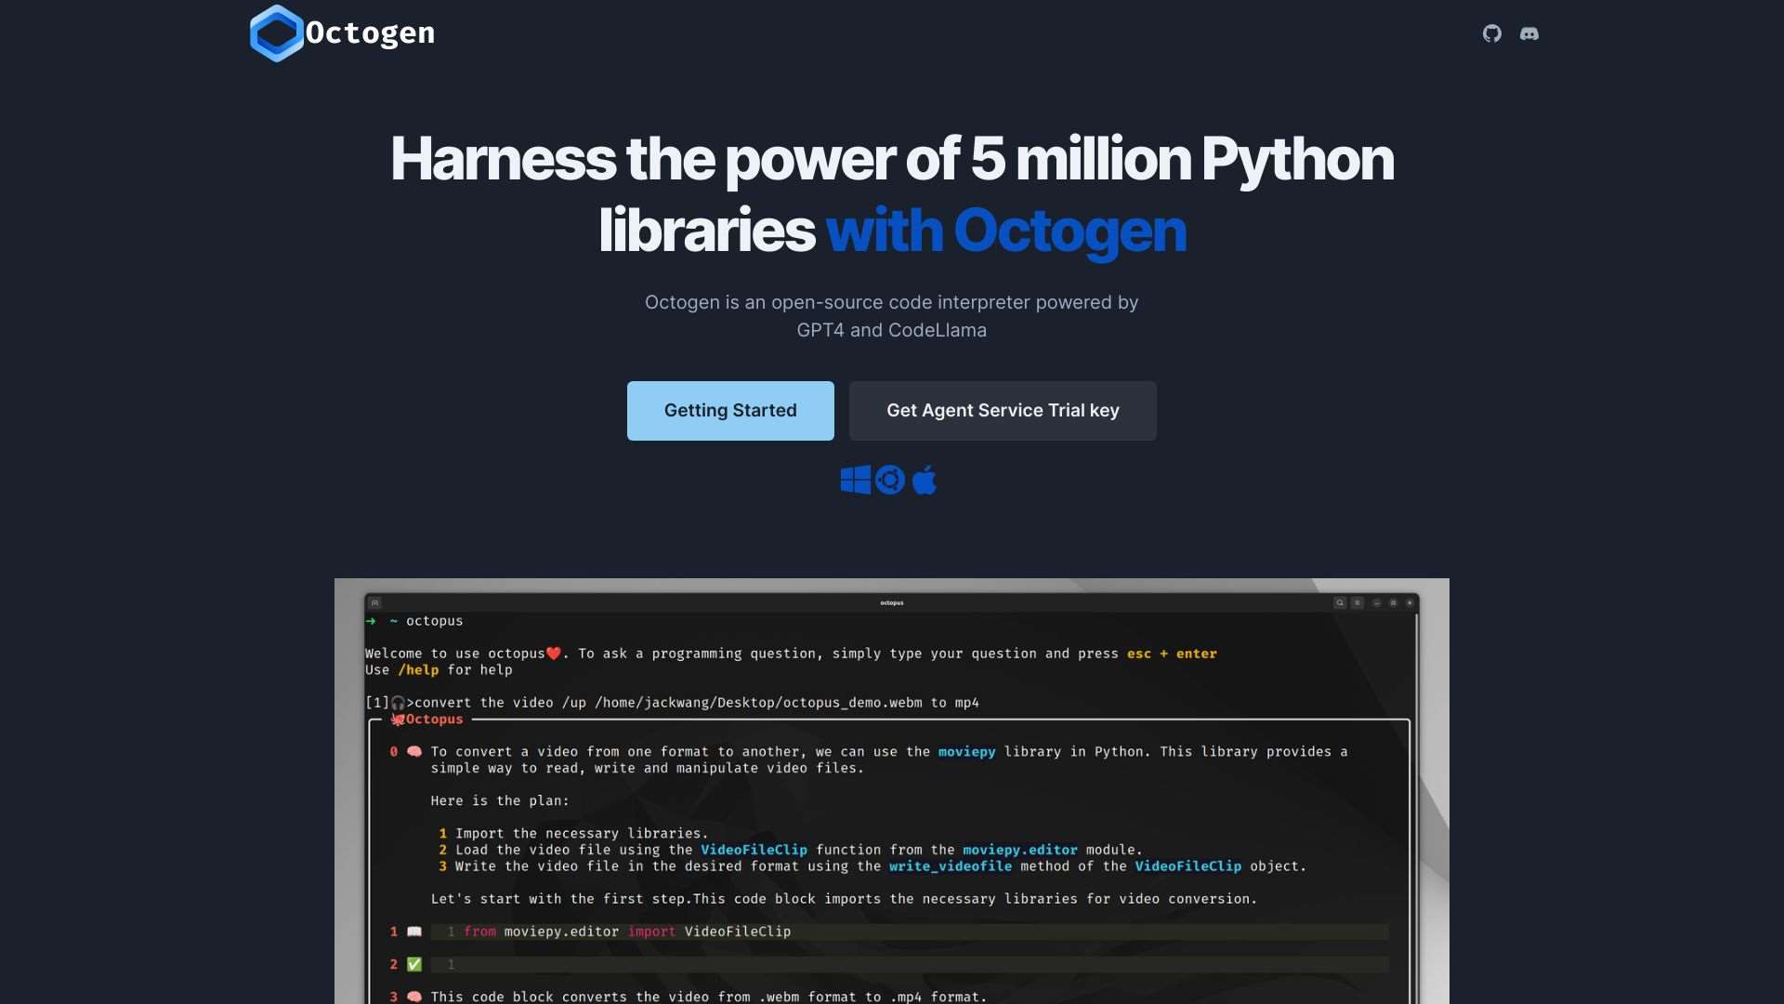Select the Linux platform icon
Viewport: 1784px width, 1004px height.
tap(890, 480)
